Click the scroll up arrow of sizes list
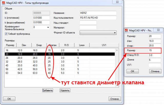 pos(117,50)
